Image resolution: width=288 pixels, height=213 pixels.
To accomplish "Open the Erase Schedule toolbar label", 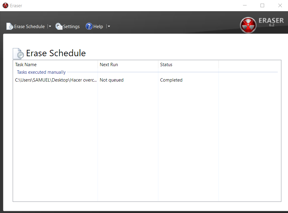I will click(x=29, y=27).
